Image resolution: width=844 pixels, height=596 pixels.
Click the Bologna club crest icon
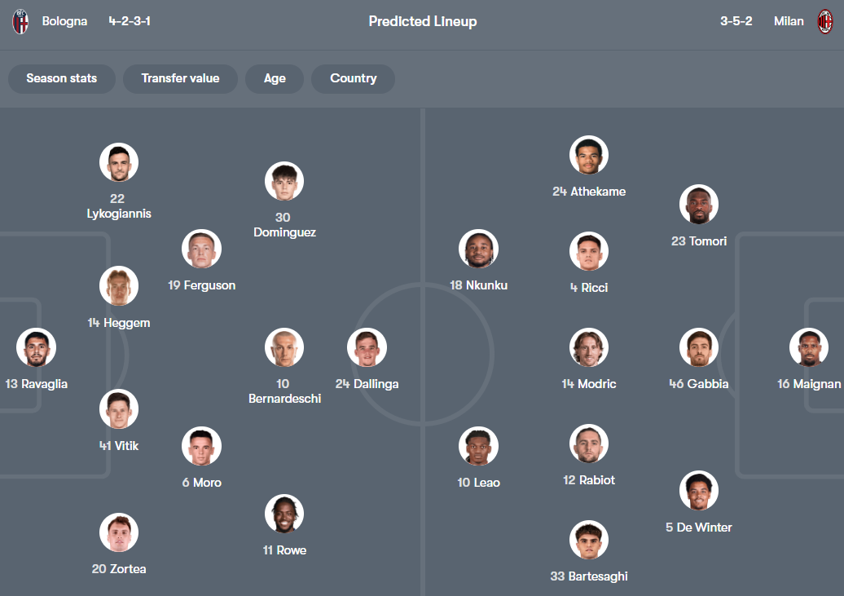[x=20, y=21]
